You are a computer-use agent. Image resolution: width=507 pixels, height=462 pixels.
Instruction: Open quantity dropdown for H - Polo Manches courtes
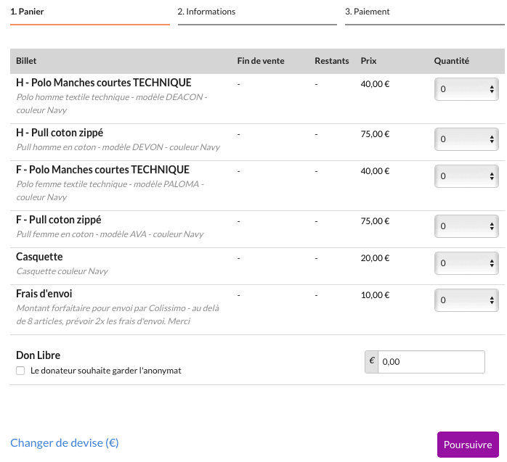(466, 89)
